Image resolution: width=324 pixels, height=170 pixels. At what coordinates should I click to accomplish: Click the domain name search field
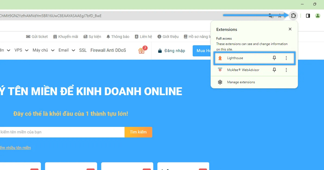[62, 132]
